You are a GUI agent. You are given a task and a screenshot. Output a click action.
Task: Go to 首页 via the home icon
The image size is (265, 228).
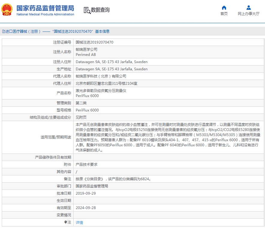tap(224, 8)
